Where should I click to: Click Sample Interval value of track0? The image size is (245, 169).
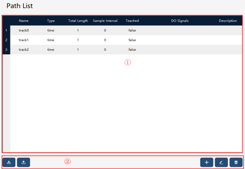[105, 31]
